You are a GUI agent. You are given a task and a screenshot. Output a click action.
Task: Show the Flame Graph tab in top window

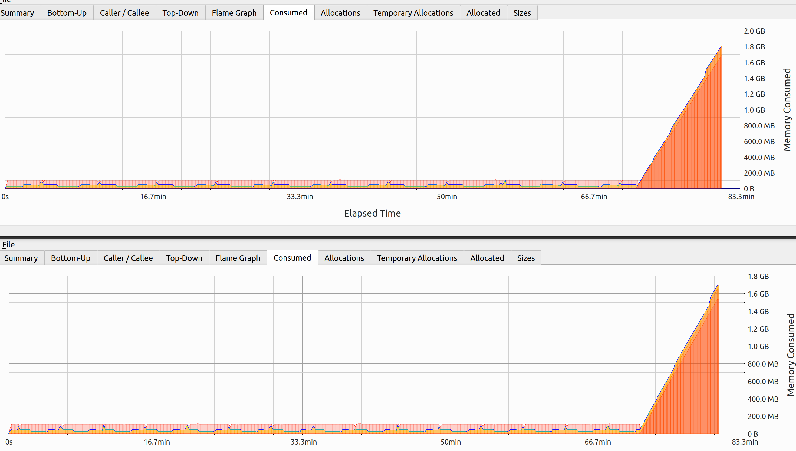click(234, 13)
